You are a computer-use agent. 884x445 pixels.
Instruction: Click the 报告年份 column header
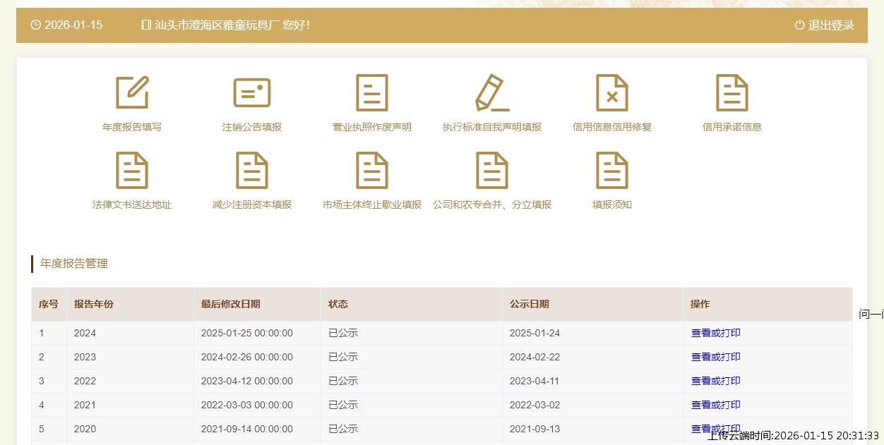pos(94,304)
